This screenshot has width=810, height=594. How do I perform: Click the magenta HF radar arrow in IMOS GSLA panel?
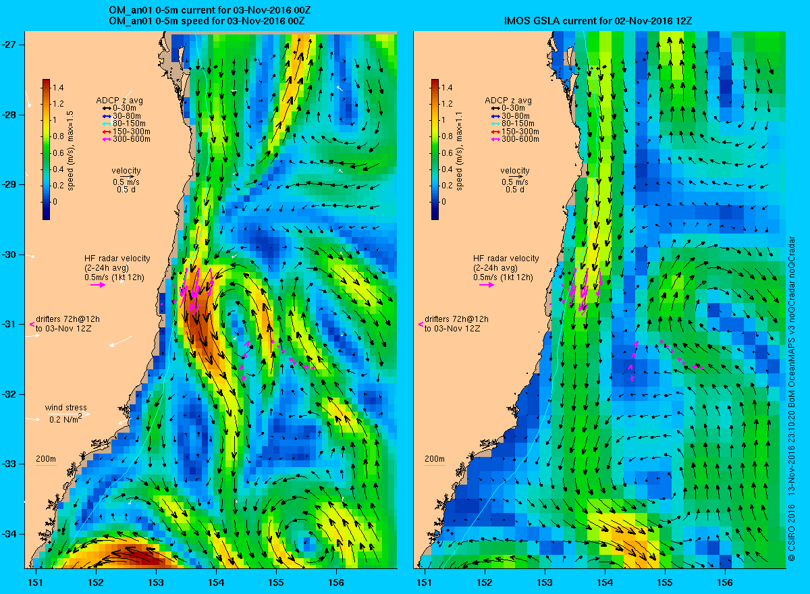click(487, 285)
